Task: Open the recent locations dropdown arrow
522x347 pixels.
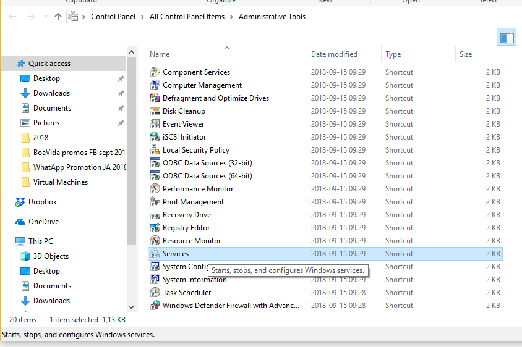Action: [45, 17]
